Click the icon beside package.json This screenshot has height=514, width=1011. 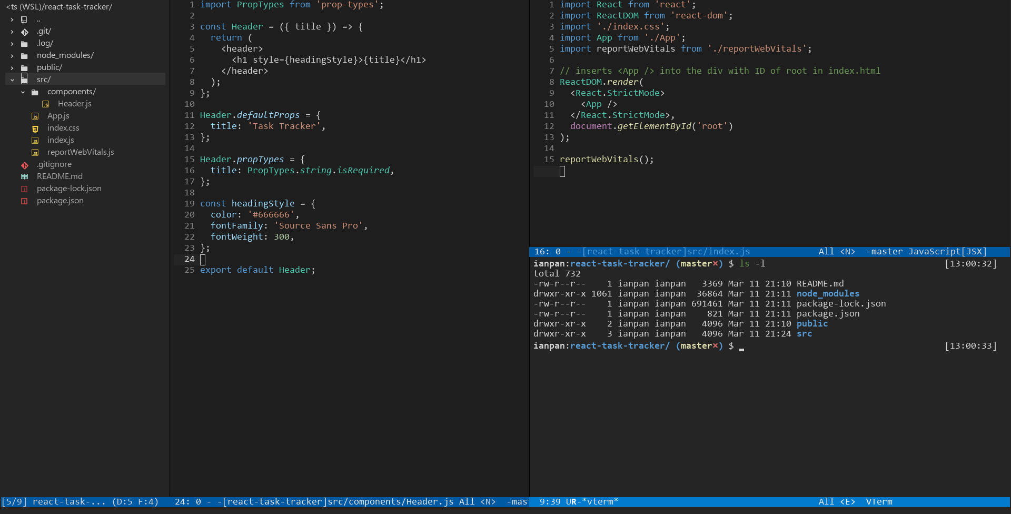coord(24,201)
